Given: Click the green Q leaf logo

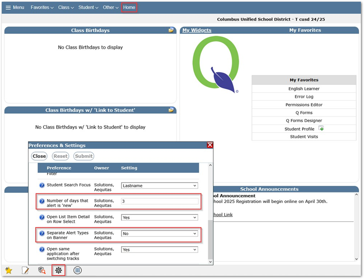Looking at the screenshot, I should (x=216, y=64).
